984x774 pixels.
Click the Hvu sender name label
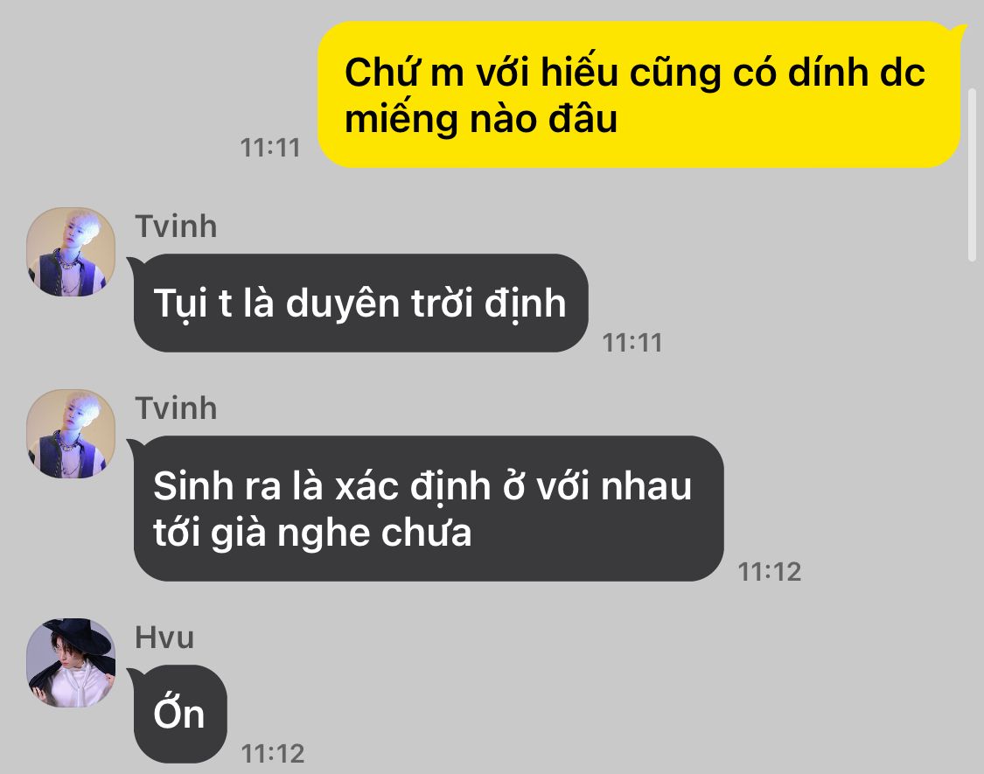[164, 638]
